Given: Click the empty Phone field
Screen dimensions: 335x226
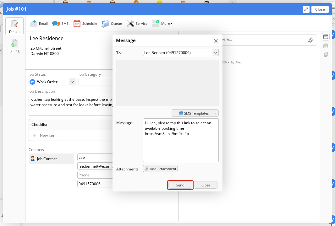Looking at the screenshot, I should click(x=95, y=175).
